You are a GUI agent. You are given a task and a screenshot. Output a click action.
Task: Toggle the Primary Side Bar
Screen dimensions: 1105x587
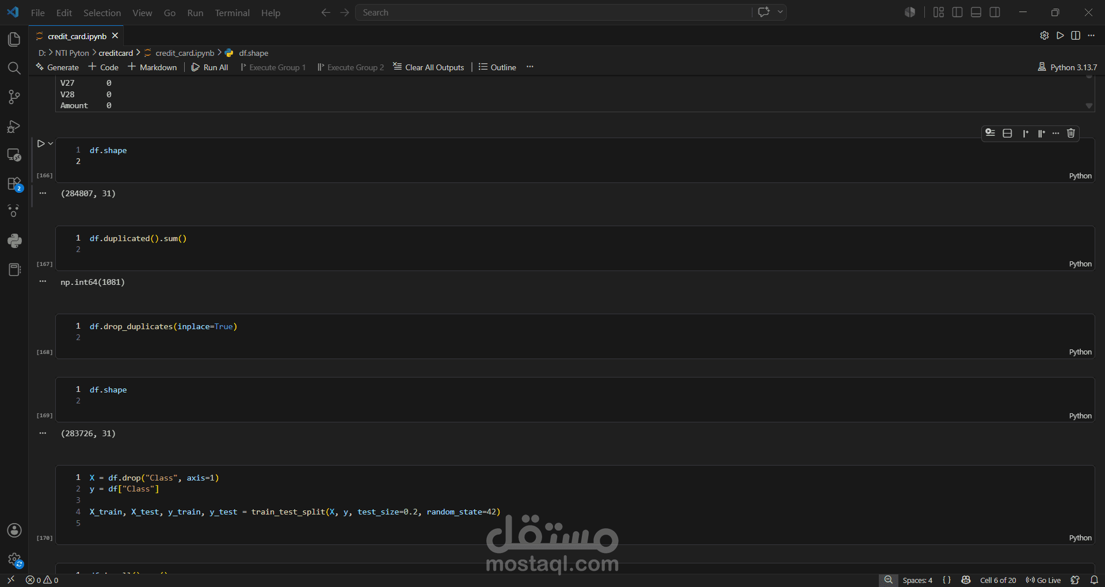pyautogui.click(x=958, y=12)
